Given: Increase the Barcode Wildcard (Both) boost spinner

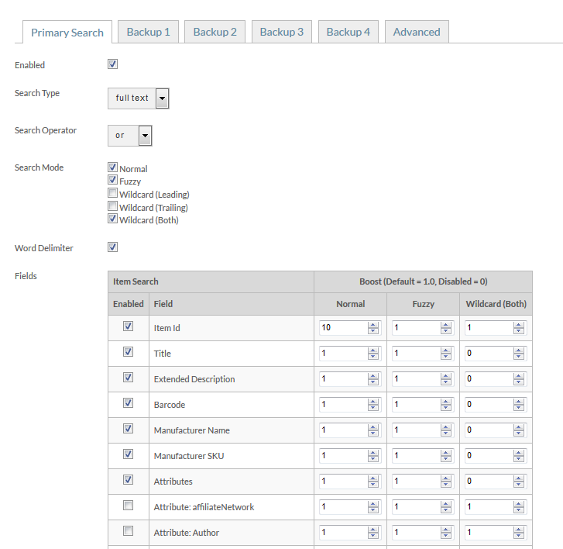Looking at the screenshot, I should [x=519, y=401].
